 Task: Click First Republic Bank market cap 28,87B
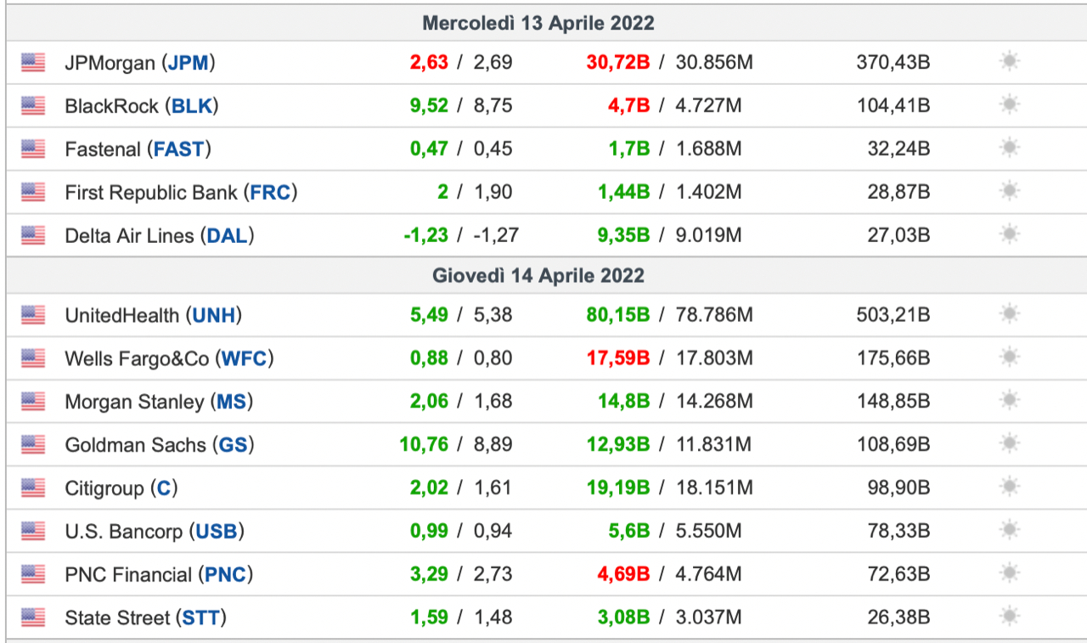click(898, 193)
